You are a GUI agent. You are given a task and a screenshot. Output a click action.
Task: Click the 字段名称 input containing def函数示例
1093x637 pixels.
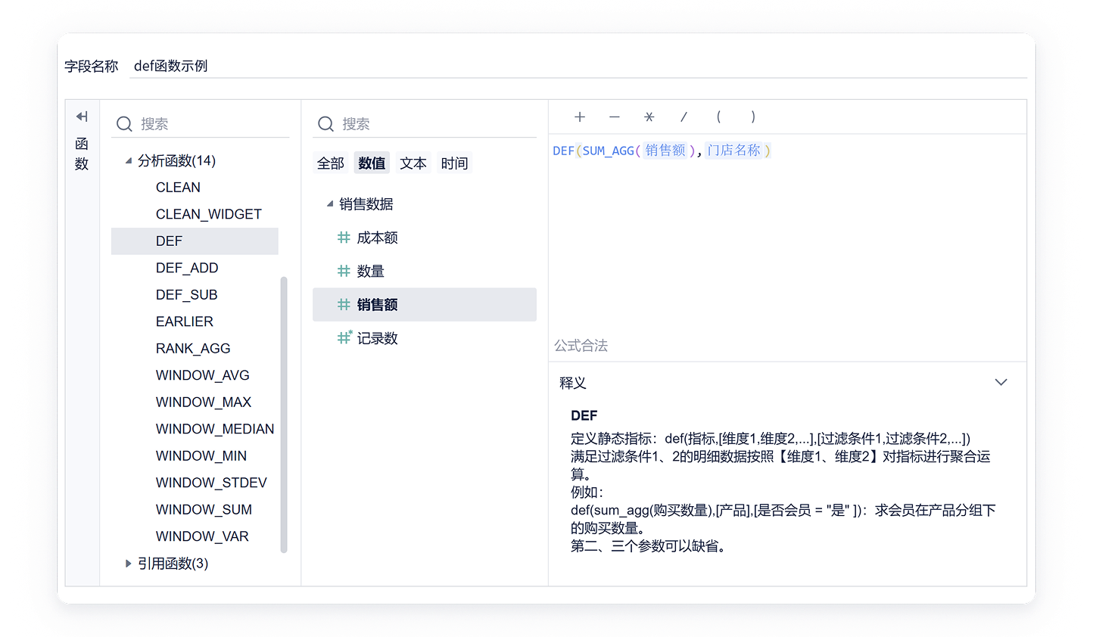(x=578, y=66)
